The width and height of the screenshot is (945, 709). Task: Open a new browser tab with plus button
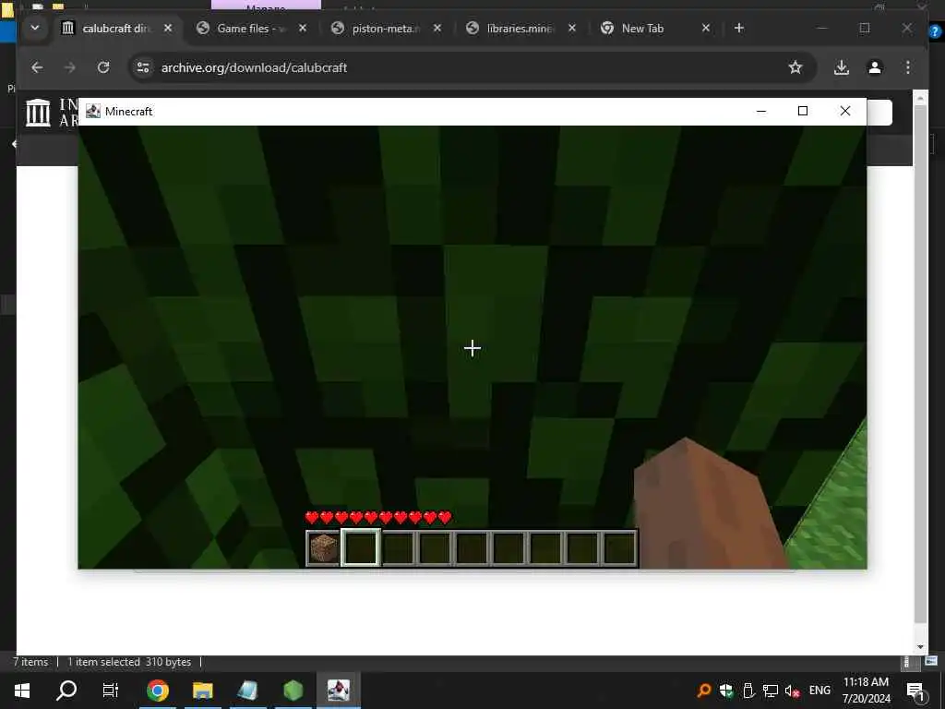(739, 29)
